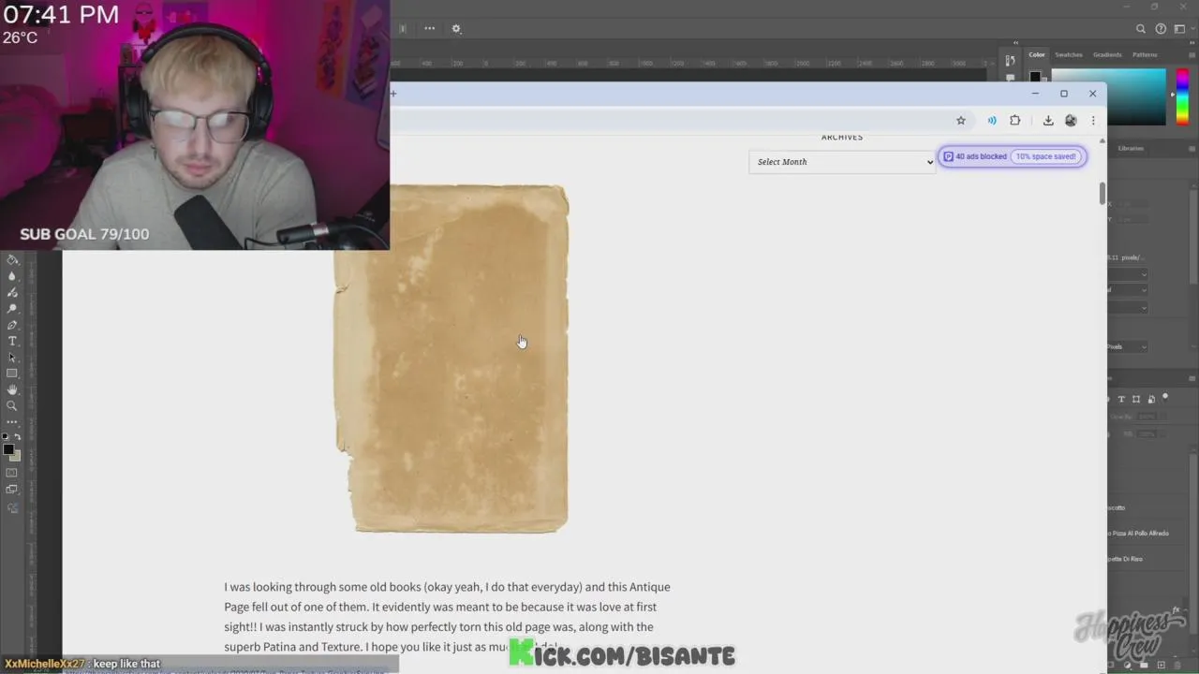Bookmark this page with the star
The image size is (1199, 674).
click(960, 120)
